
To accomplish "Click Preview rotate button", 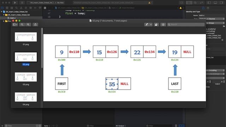I will coord(156,25).
